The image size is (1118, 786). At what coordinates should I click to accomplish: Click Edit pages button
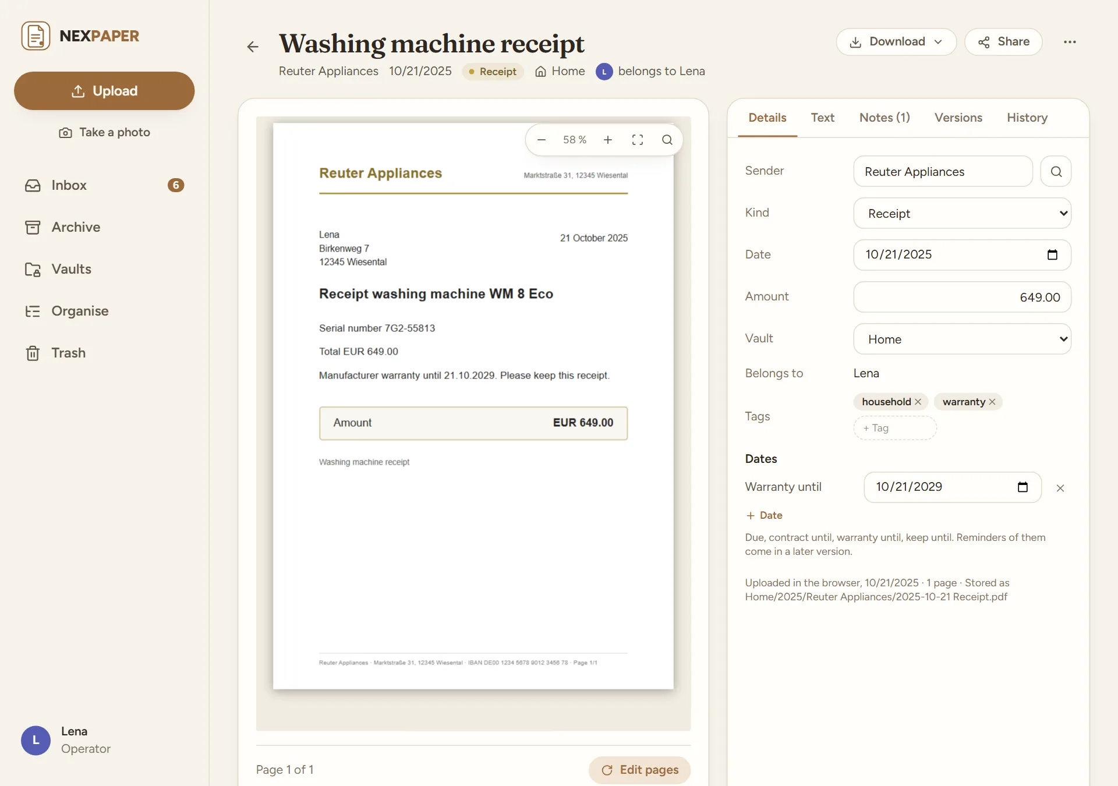tap(640, 770)
